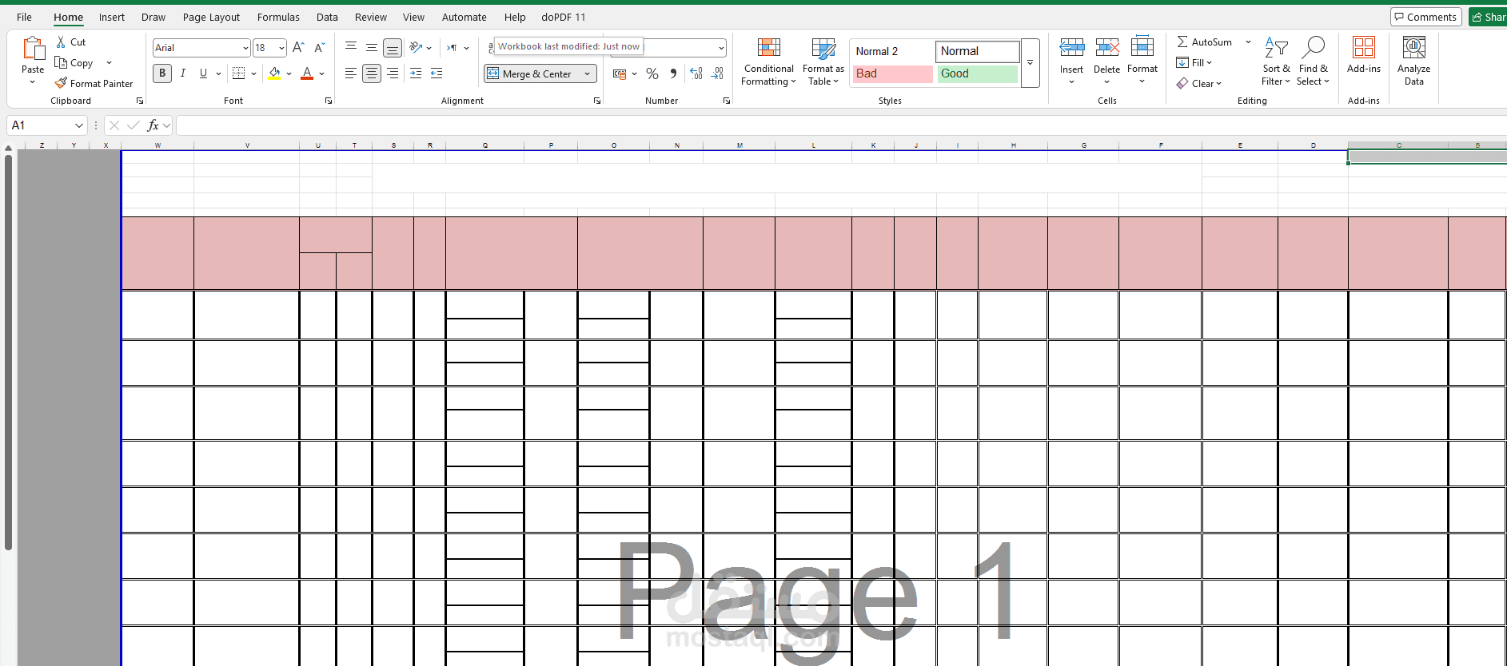
Task: Open Sort & Filter menu
Action: tap(1276, 61)
